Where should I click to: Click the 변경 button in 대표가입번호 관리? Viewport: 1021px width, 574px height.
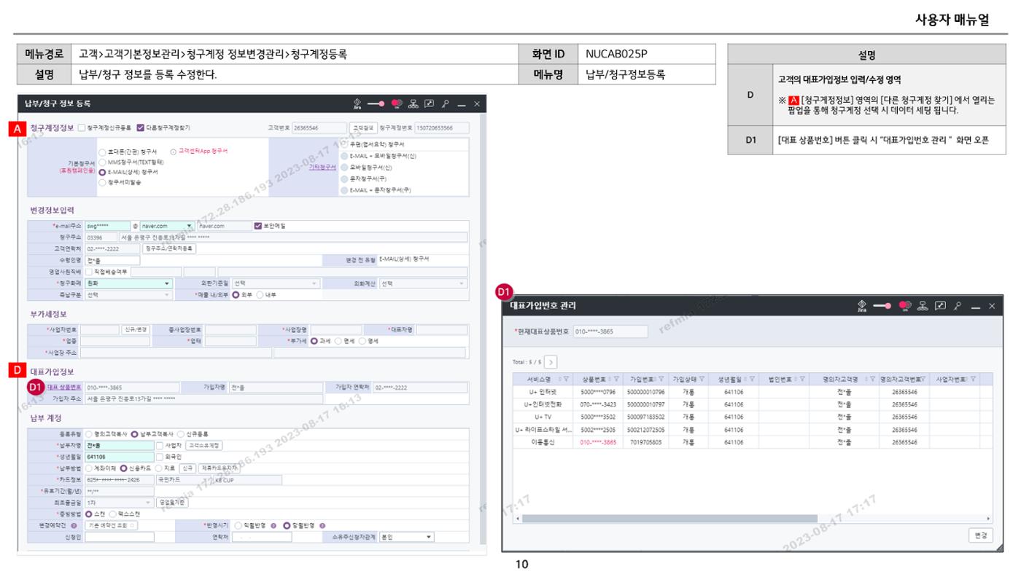click(x=979, y=535)
